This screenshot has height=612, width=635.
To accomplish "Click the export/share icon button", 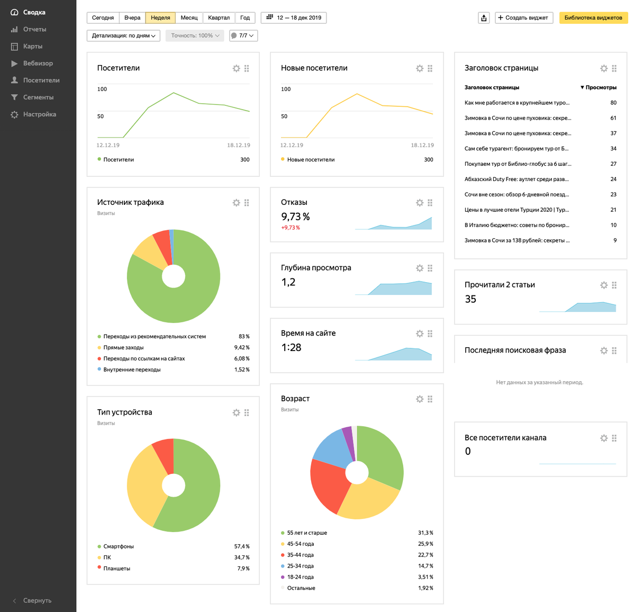I will [484, 18].
